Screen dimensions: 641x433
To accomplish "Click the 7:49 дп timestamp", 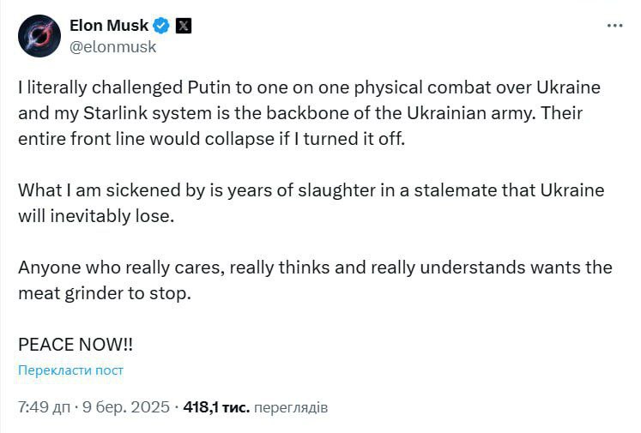I will click(x=44, y=407).
